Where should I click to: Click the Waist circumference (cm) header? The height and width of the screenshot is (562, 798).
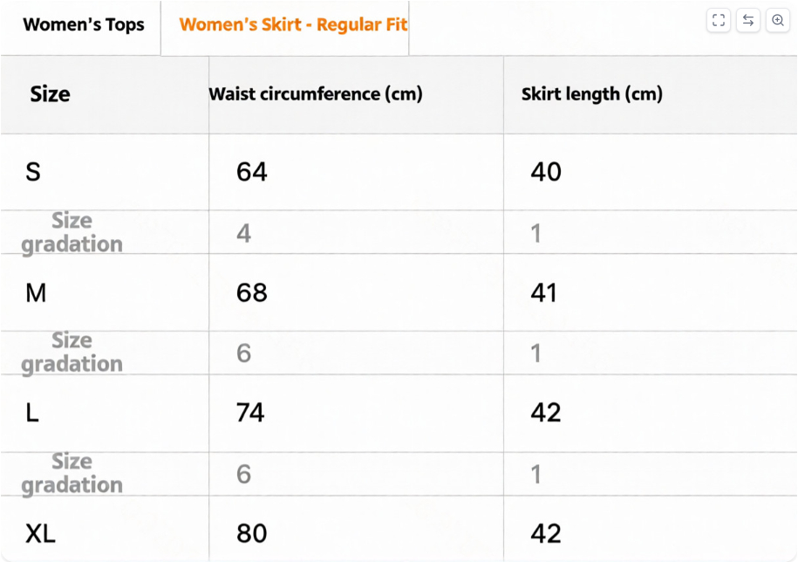click(x=316, y=94)
